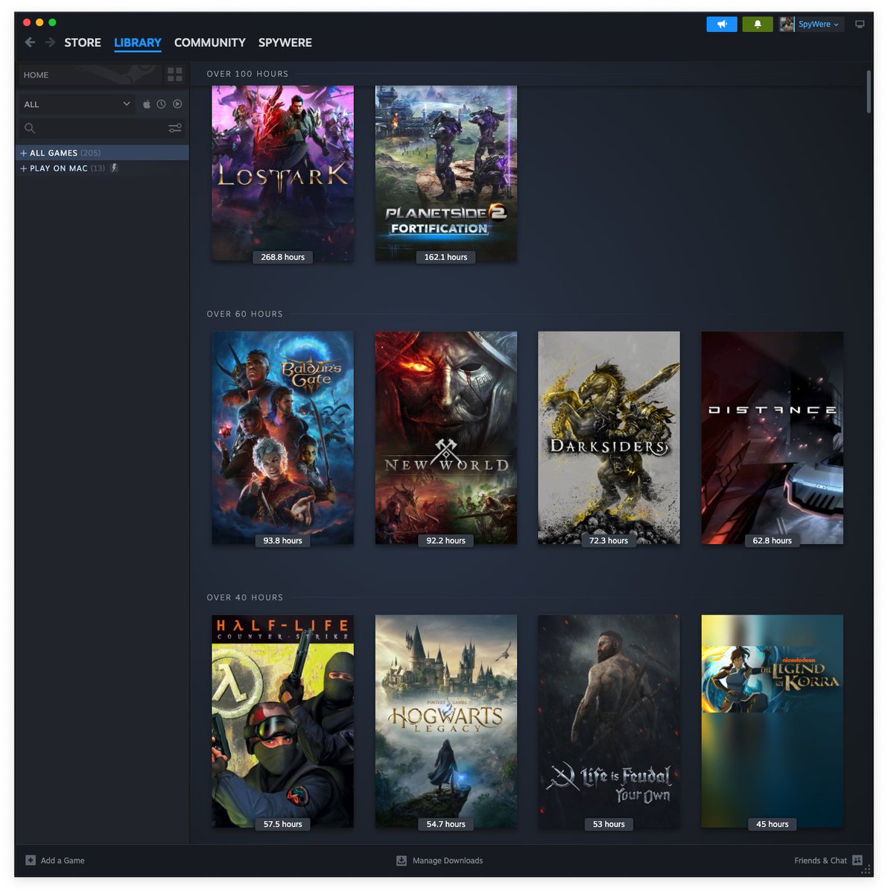The width and height of the screenshot is (888, 894).
Task: Open notifications bell
Action: [758, 25]
